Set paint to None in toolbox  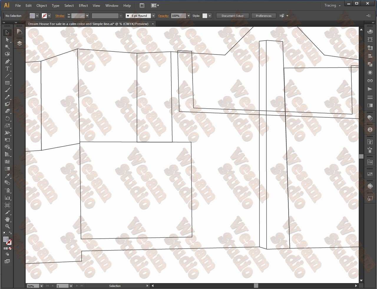pyautogui.click(x=10, y=248)
